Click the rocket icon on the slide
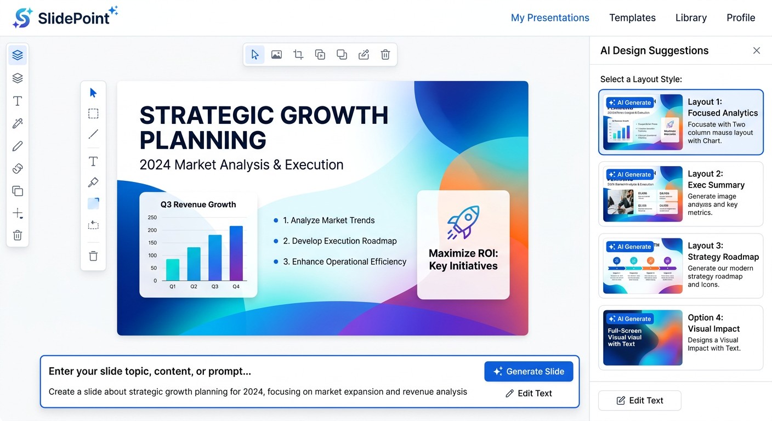This screenshot has width=772, height=421. click(x=463, y=223)
